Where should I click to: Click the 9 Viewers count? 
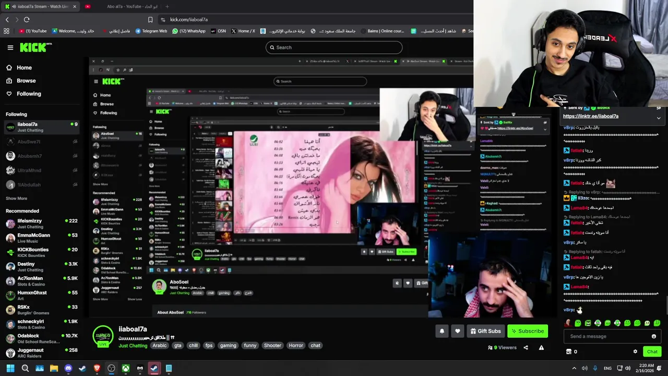(x=502, y=348)
